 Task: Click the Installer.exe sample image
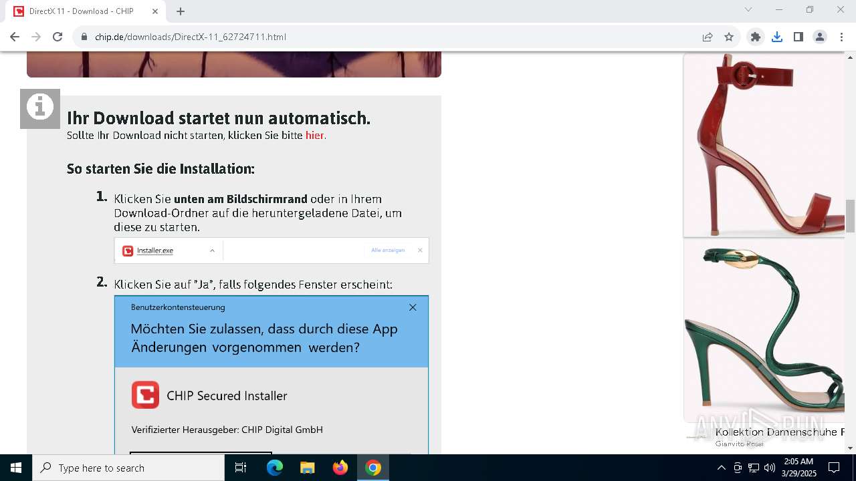tap(272, 251)
